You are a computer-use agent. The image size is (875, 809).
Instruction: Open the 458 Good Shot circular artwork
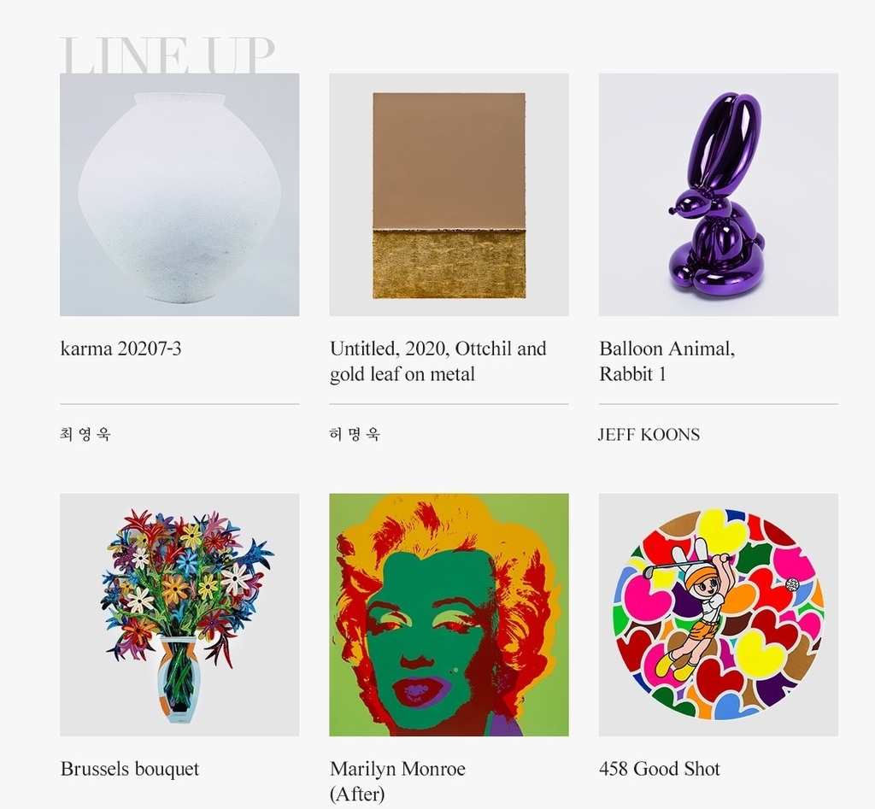click(x=718, y=614)
